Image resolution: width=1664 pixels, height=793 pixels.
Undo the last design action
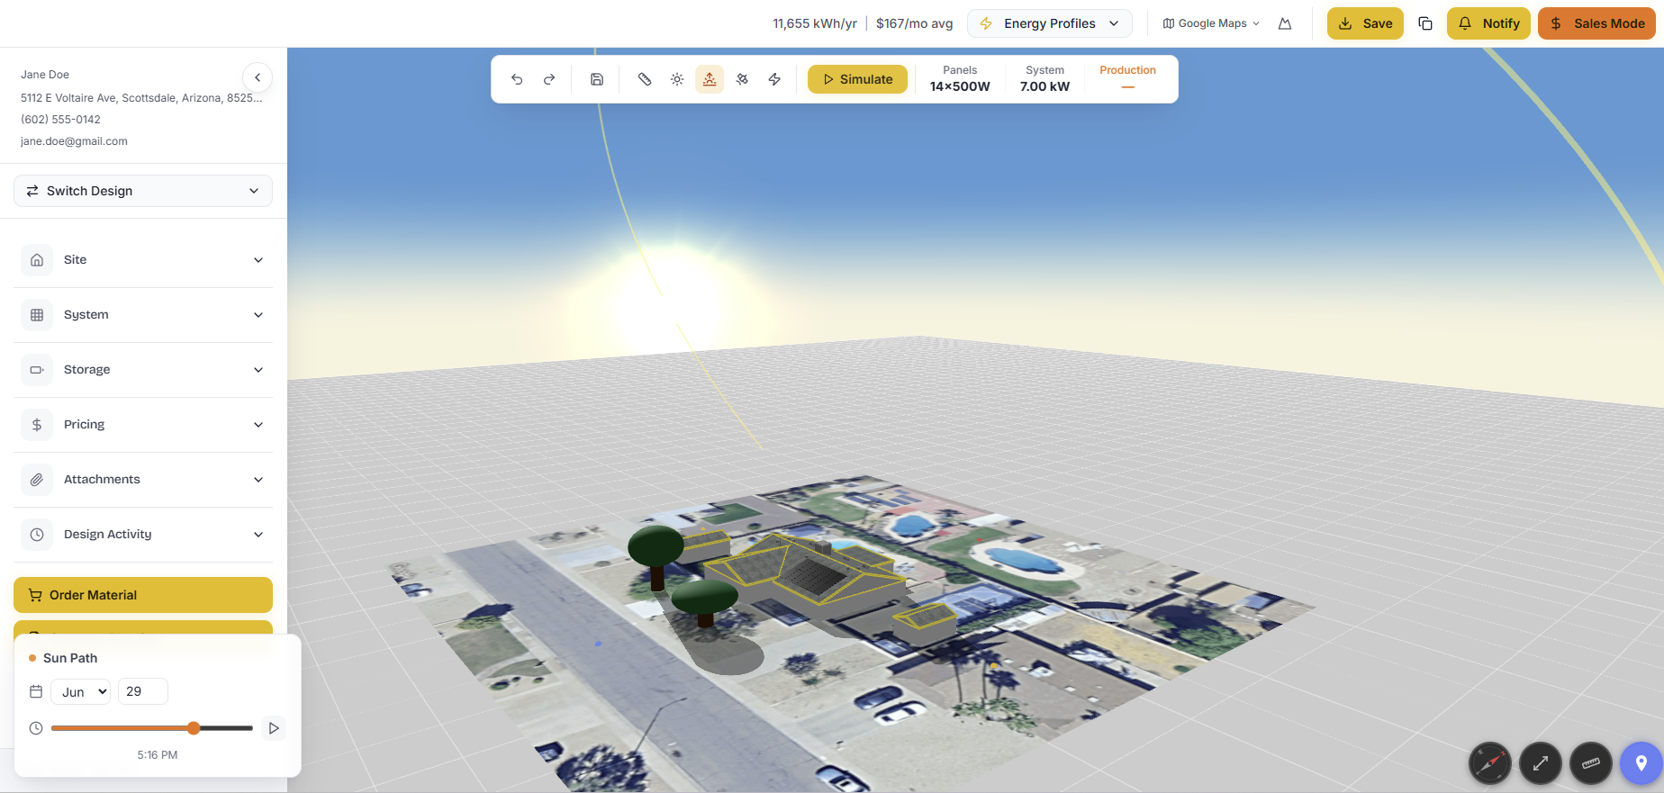click(x=517, y=79)
